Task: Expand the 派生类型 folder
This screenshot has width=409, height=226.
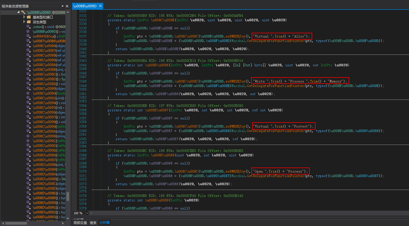Action: [24, 22]
